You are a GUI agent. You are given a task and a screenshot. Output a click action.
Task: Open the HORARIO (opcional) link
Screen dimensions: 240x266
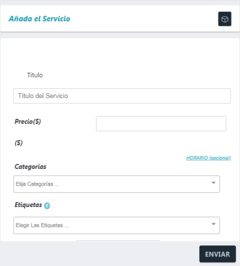coord(208,158)
